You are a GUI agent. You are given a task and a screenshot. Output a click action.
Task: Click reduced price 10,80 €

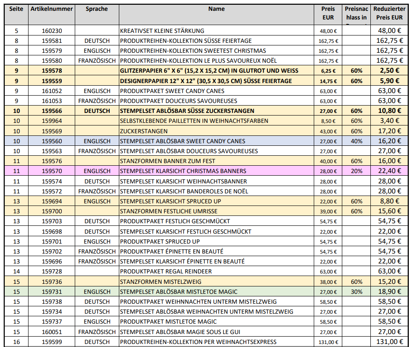(389, 111)
